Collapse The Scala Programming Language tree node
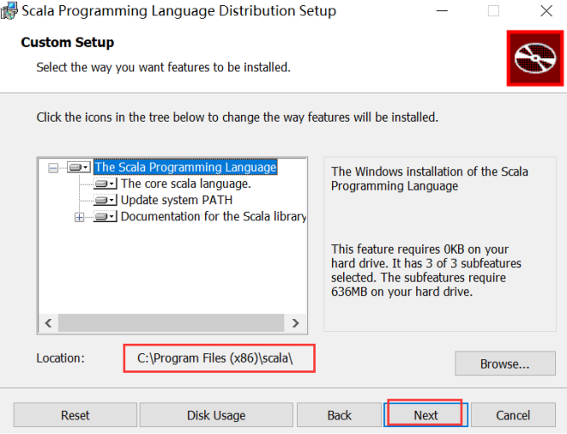 pyautogui.click(x=53, y=168)
